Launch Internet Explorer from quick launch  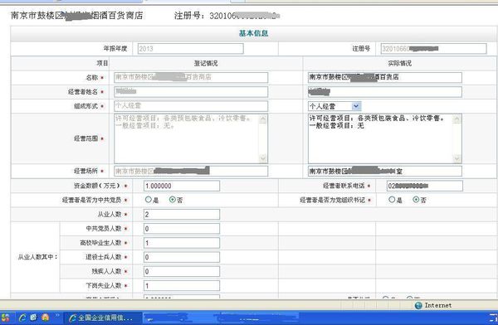click(22, 318)
